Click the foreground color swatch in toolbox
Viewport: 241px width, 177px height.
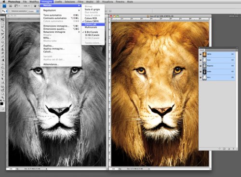coord(2,103)
